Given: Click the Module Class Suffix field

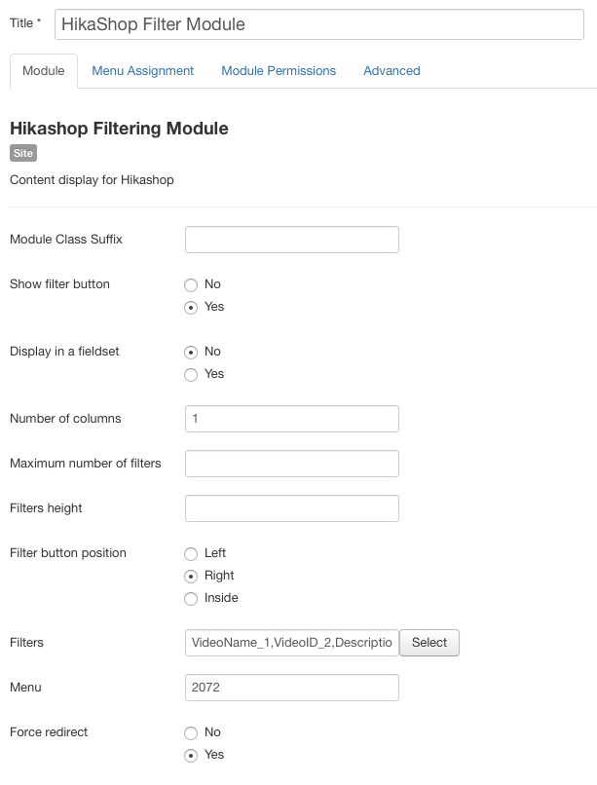Looking at the screenshot, I should pyautogui.click(x=291, y=240).
